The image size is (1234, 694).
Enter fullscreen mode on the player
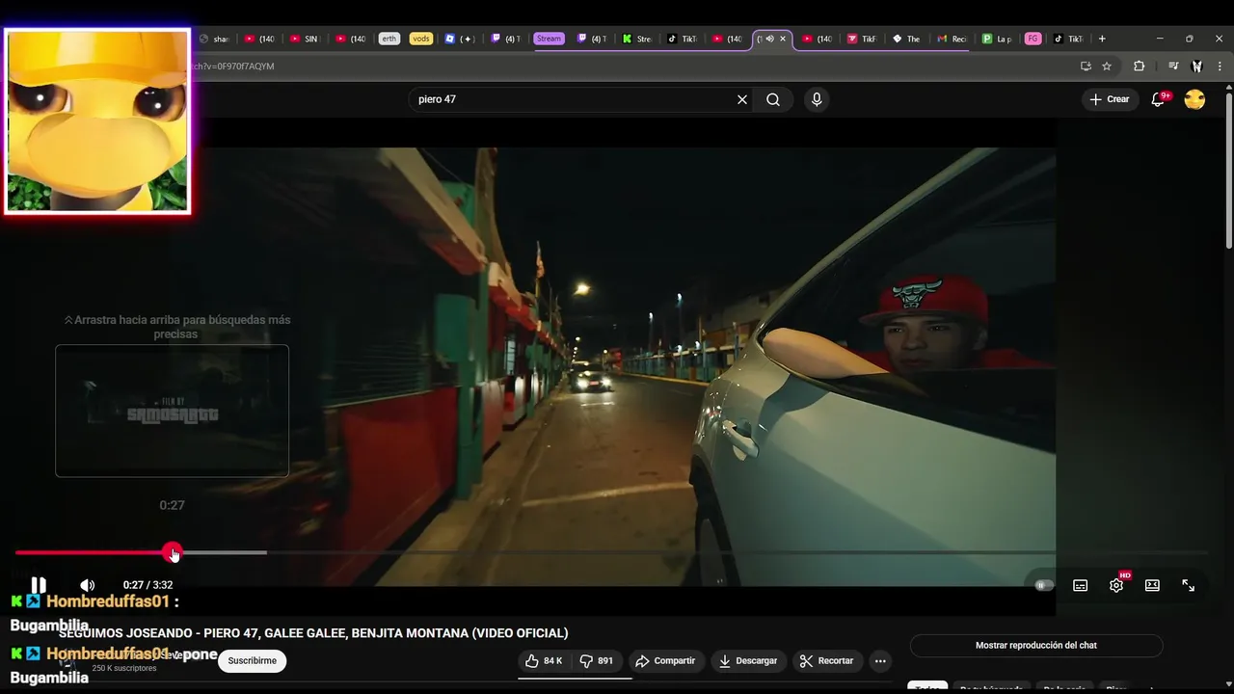[x=1188, y=585]
